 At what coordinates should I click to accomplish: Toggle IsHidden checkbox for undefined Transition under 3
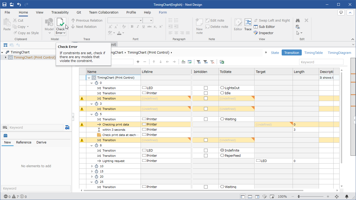tap(206, 109)
